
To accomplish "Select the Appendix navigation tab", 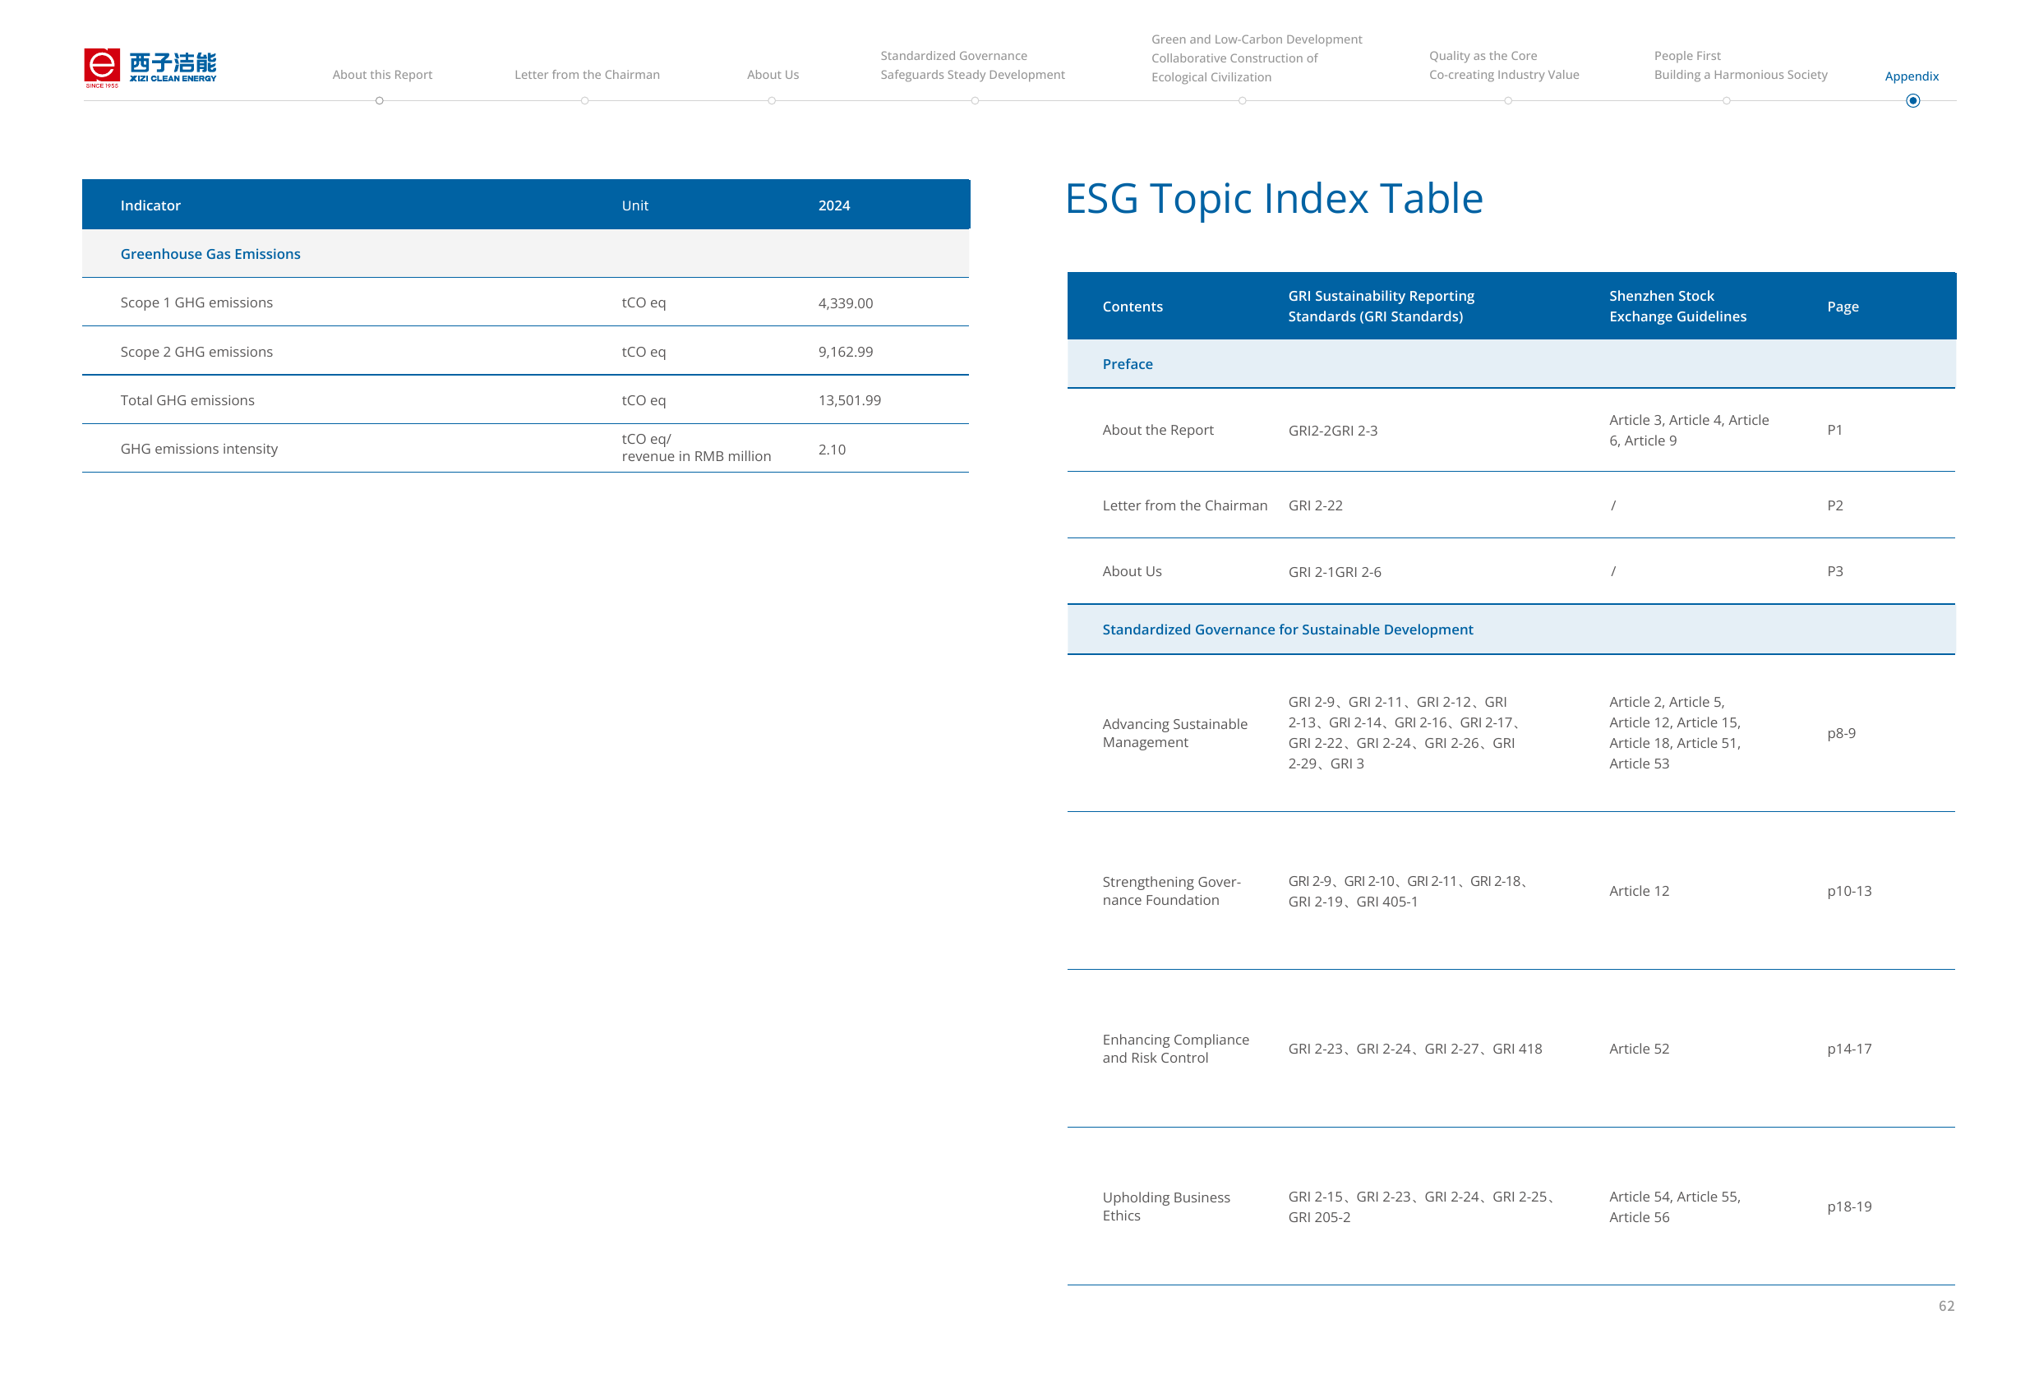I will click(x=1912, y=76).
